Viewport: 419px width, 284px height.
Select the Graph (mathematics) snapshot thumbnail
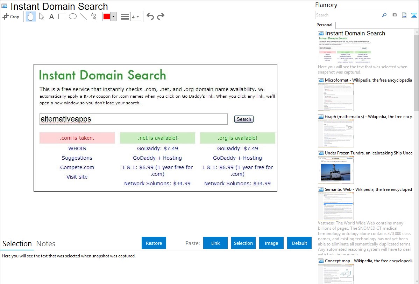point(336,133)
